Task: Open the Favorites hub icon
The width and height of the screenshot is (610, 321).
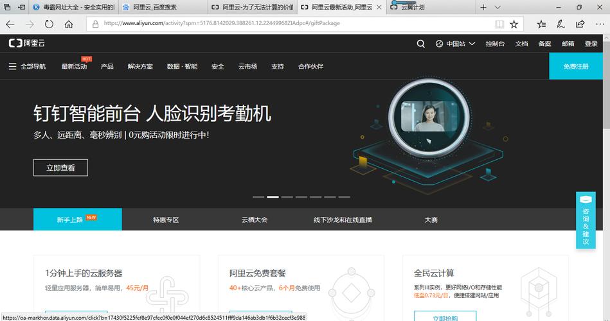Action: pyautogui.click(x=541, y=24)
